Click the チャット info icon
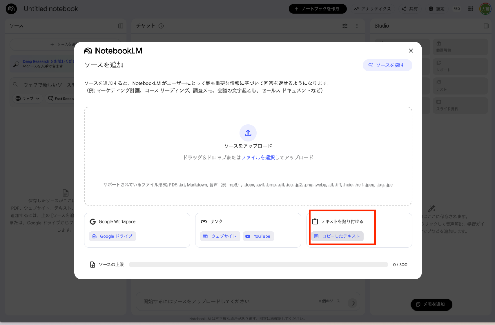 click(x=161, y=26)
